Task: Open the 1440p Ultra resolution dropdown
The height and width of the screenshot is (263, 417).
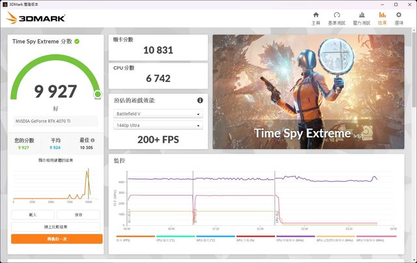Action: [158, 125]
